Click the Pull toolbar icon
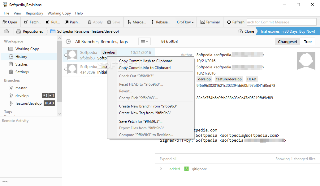This screenshot has width=320, height=186. point(48,22)
